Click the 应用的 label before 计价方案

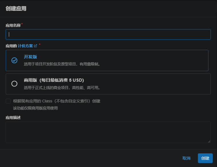11,46
